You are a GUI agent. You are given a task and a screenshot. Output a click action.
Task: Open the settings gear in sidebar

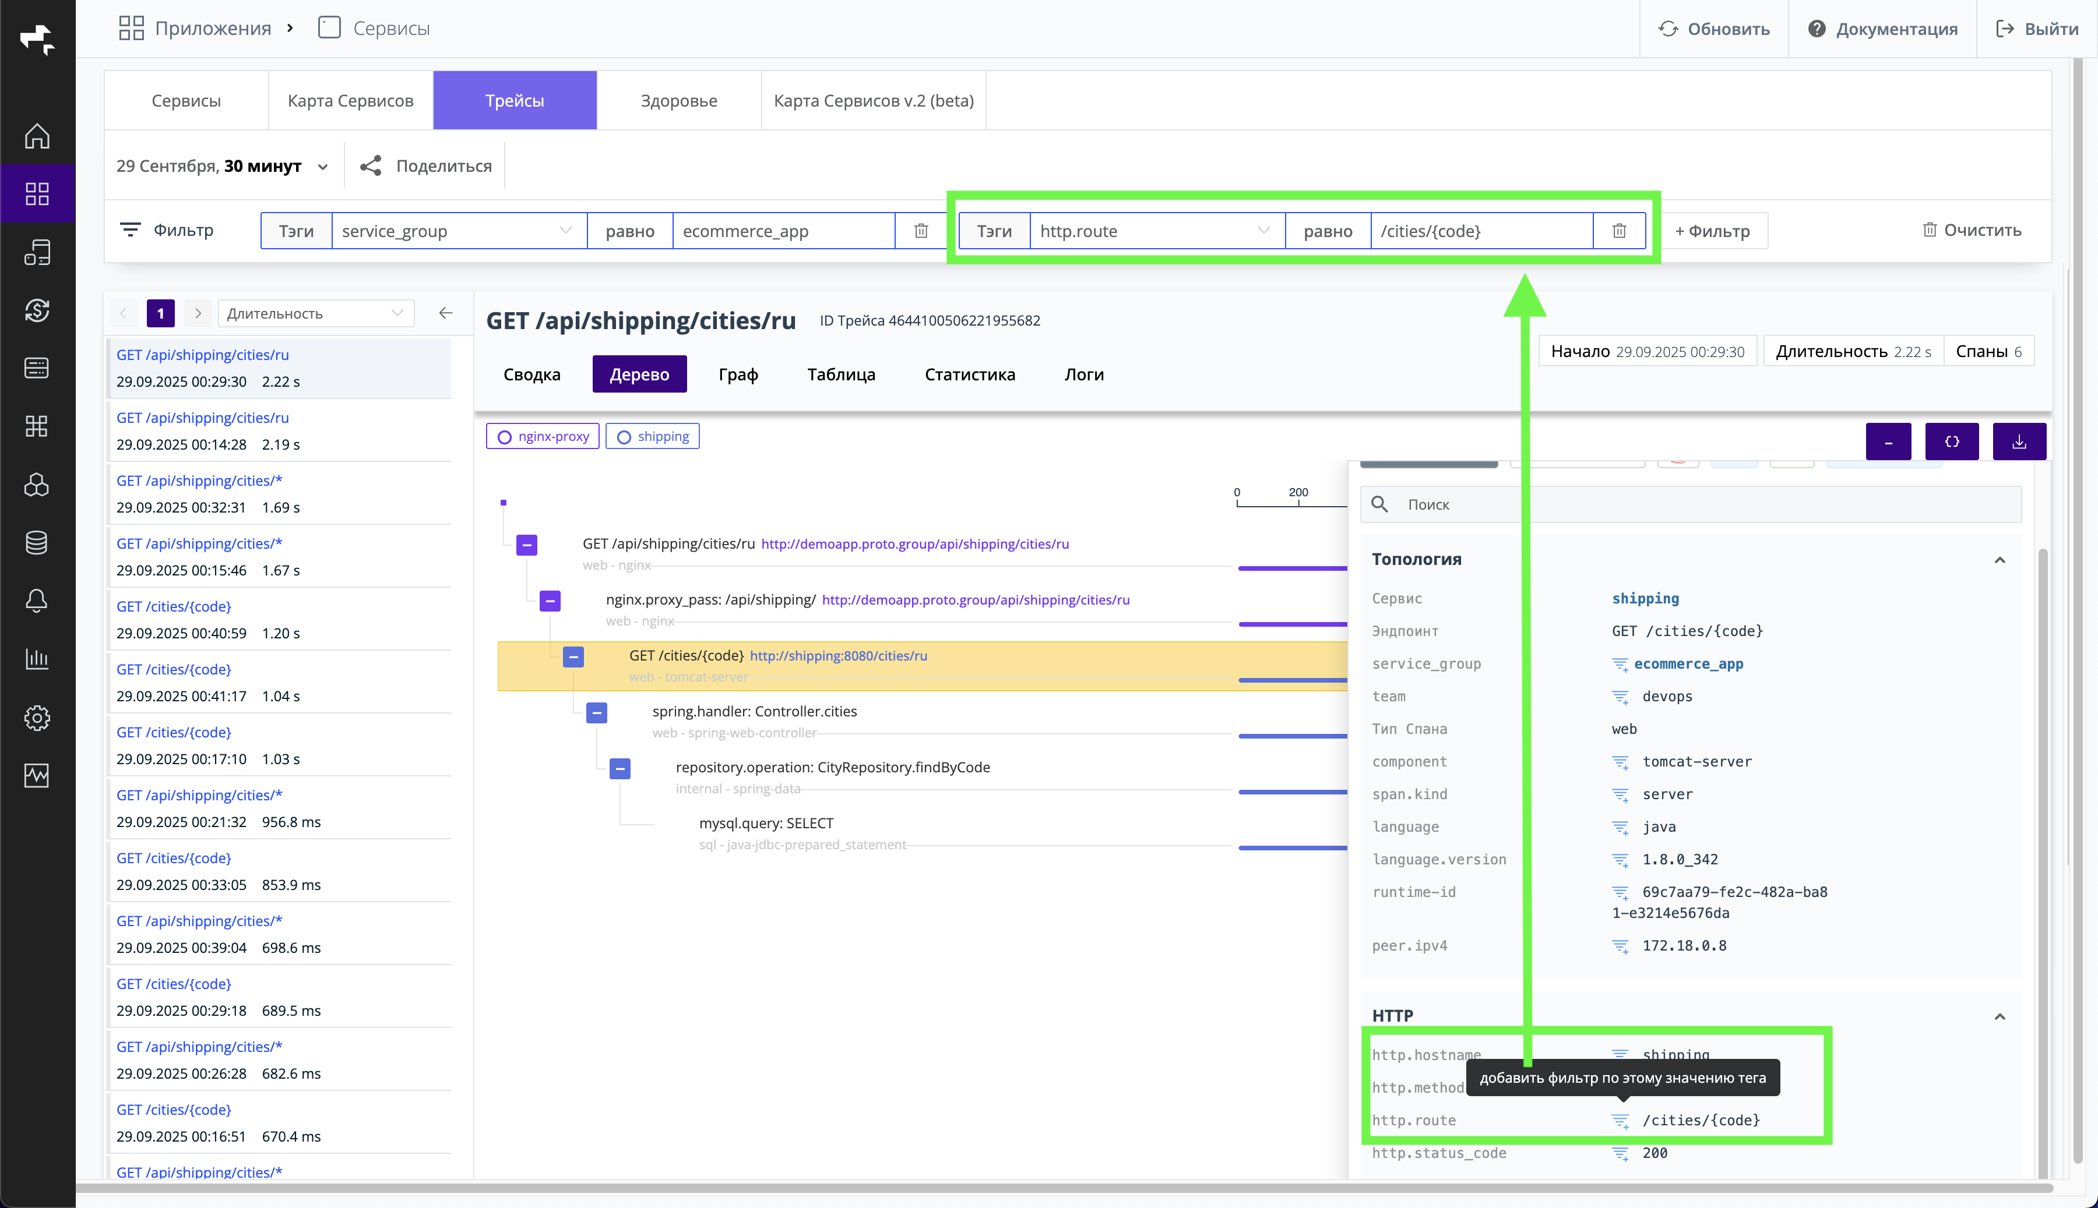37,717
